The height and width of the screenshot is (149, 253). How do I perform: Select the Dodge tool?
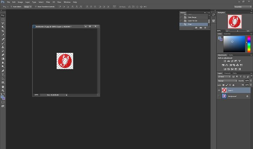[x=3, y=66]
